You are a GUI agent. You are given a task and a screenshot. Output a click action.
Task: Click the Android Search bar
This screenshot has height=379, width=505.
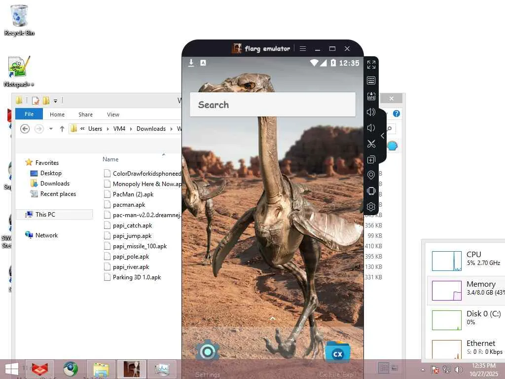[x=272, y=105]
